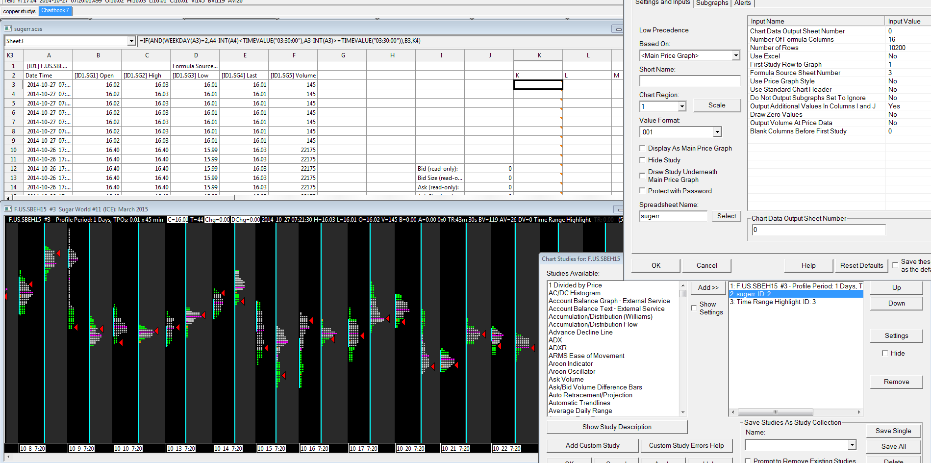Open the Sheet3 sheet selector dropdown

click(x=131, y=41)
